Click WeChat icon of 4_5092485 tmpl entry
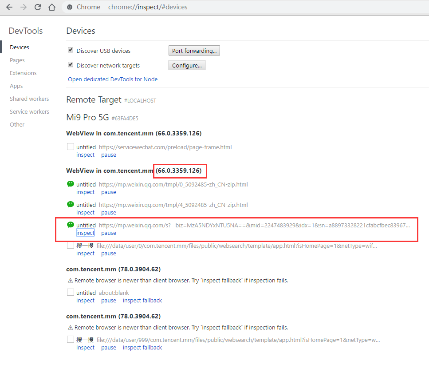Screen dimensions: 429x365 [x=70, y=204]
